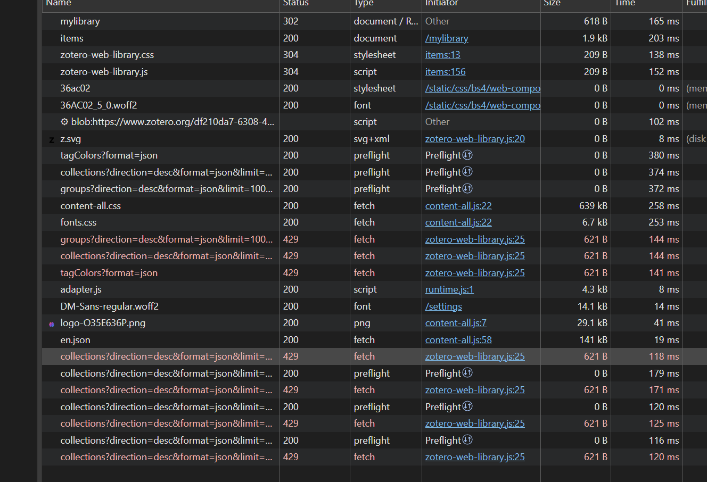Follow the /static/css link in the 36ac02 row
707x482 pixels.
point(482,88)
